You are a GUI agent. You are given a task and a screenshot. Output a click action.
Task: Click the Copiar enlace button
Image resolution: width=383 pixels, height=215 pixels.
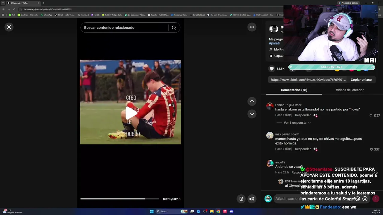(x=361, y=80)
